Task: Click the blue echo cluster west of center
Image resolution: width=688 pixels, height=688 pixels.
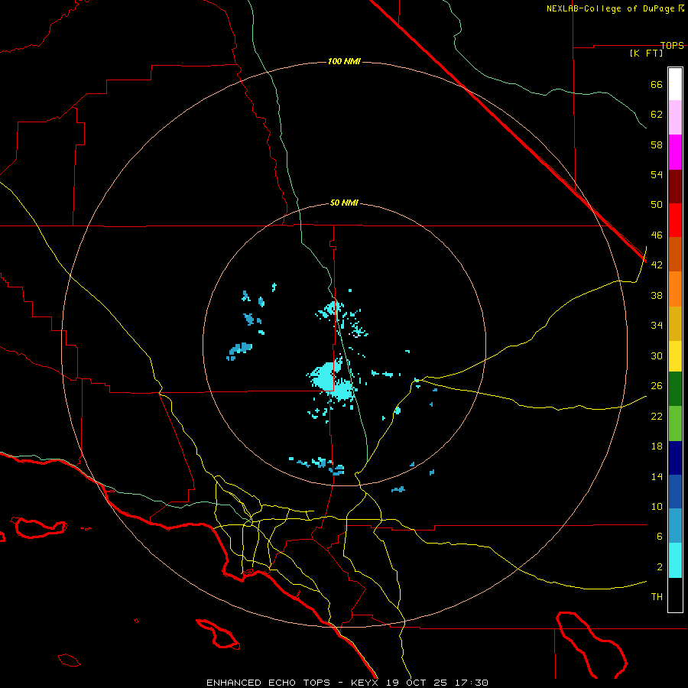Action: [239, 350]
